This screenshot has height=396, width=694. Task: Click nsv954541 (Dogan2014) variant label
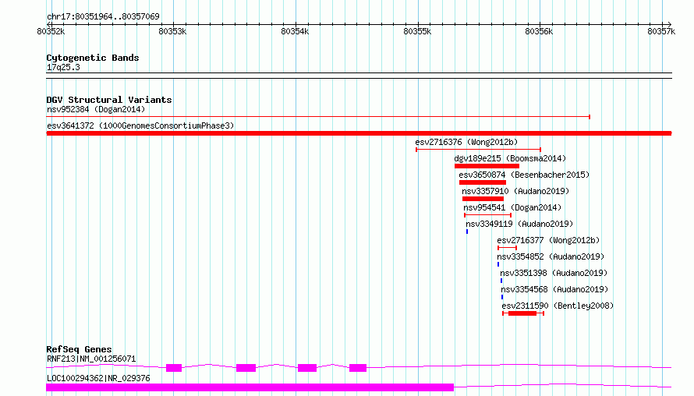tap(512, 207)
